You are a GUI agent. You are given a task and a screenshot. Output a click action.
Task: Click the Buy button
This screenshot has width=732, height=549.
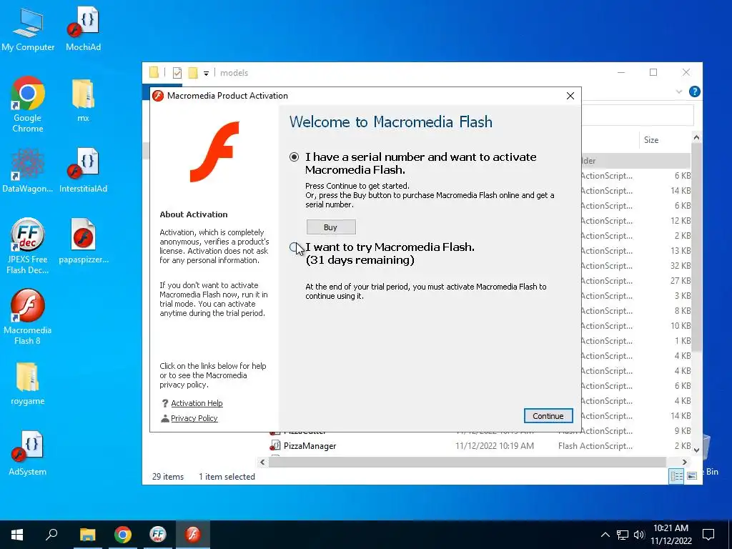pyautogui.click(x=331, y=227)
